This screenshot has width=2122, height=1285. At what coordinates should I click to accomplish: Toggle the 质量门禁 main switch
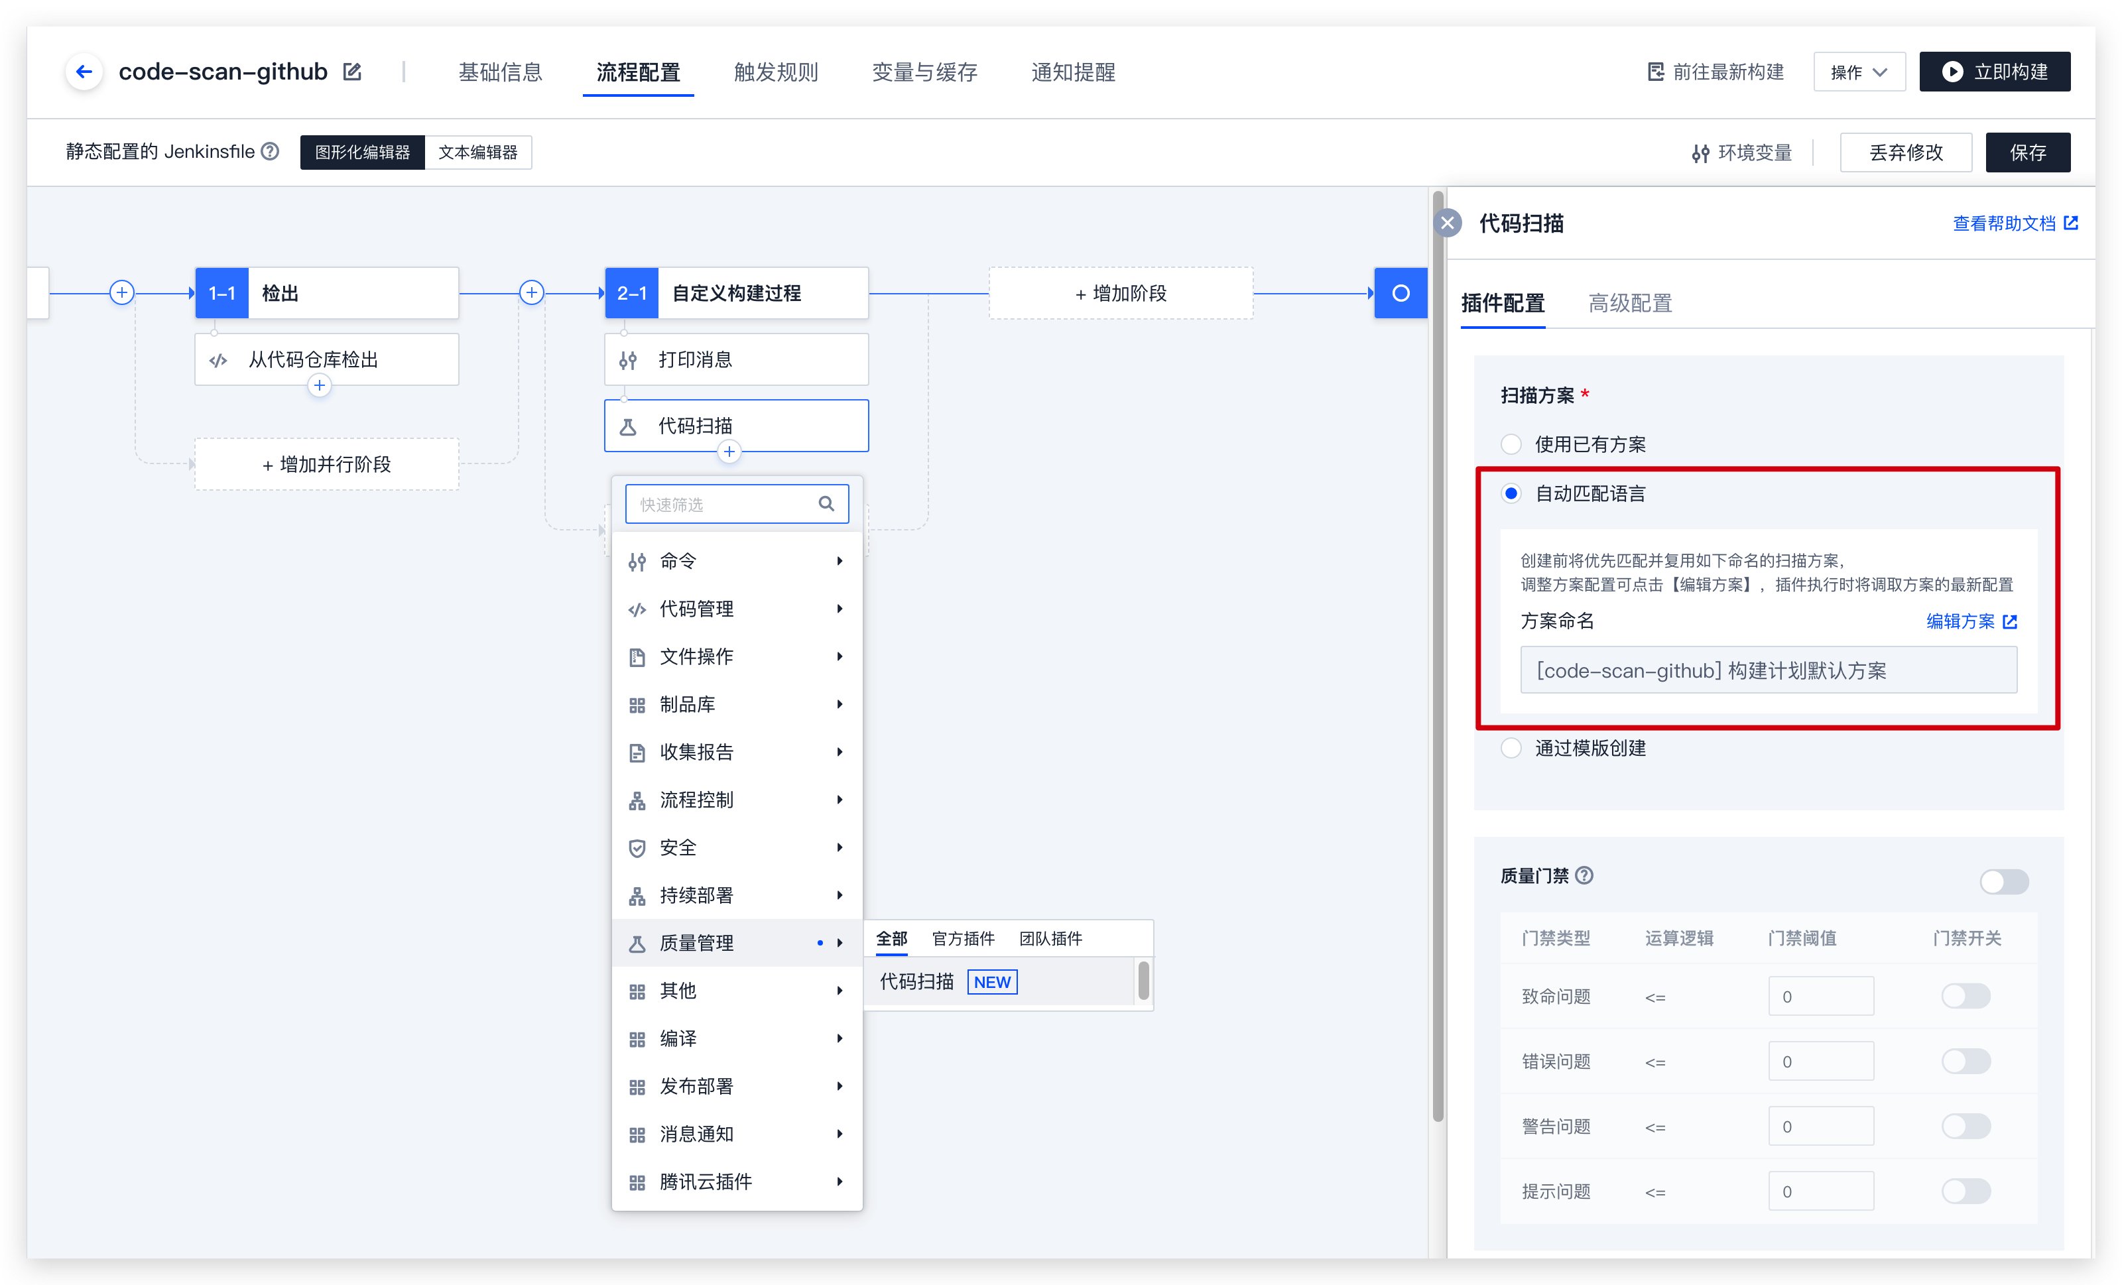[2004, 881]
